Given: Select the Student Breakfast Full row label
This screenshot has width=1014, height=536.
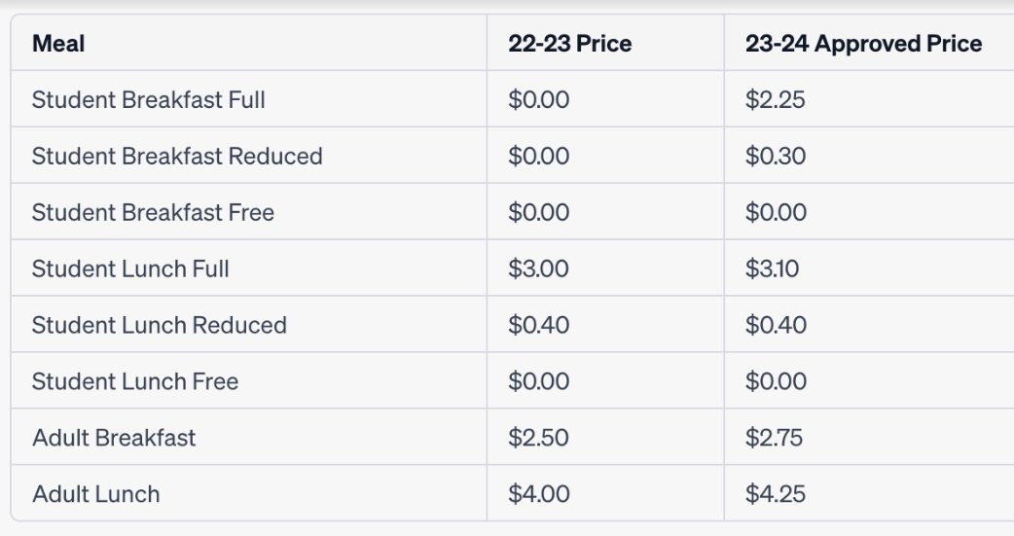Looking at the screenshot, I should 148,99.
